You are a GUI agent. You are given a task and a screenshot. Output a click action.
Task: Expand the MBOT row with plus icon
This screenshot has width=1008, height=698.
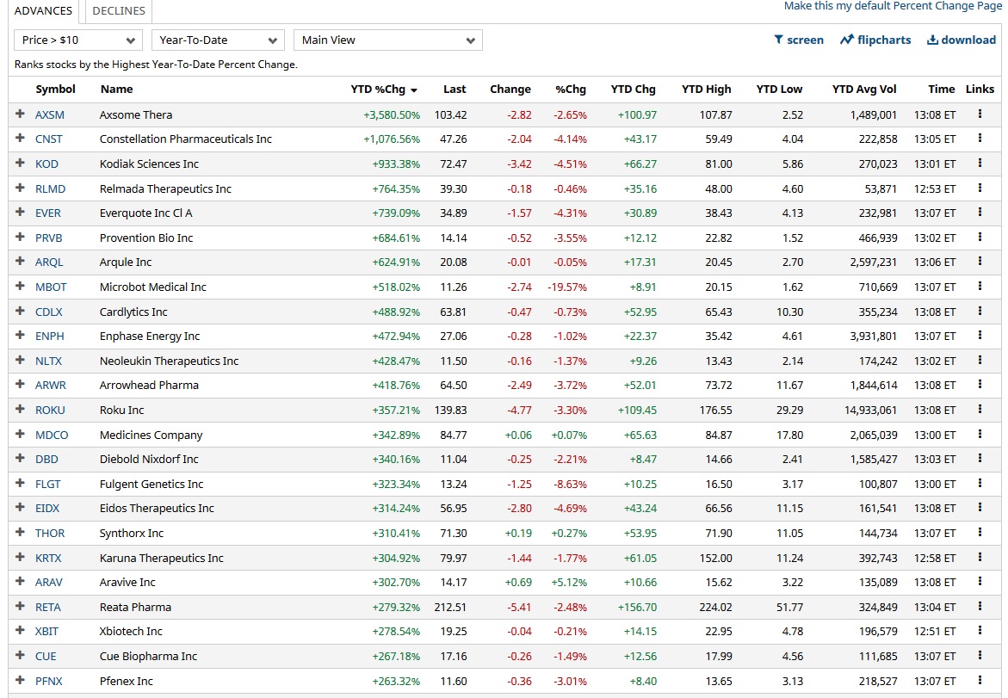point(20,286)
